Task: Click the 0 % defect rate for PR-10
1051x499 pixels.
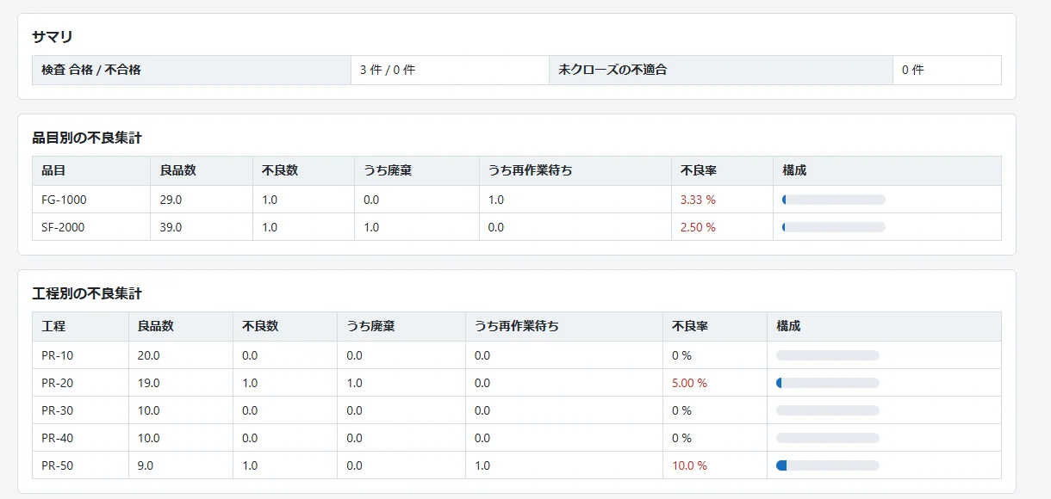Action: (x=681, y=355)
